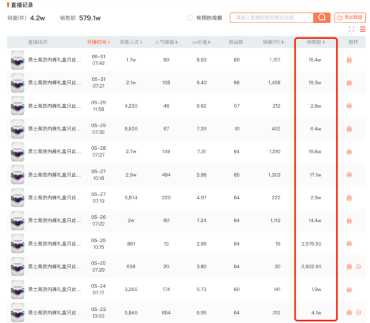Click play icon on 05-25 07:29 row
Screen dimensions: 370x323
(x=358, y=266)
